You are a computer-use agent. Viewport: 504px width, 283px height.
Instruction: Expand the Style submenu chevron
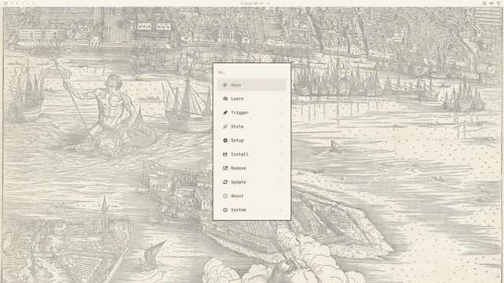[x=282, y=127]
